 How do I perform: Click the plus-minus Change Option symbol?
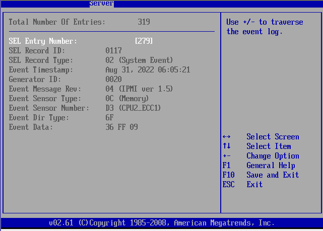point(226,156)
